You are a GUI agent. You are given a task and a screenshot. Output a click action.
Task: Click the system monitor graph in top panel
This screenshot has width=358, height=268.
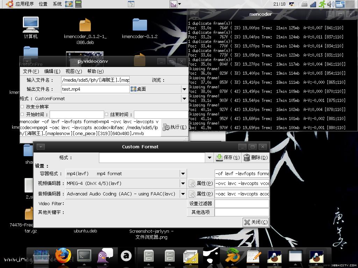173,4
